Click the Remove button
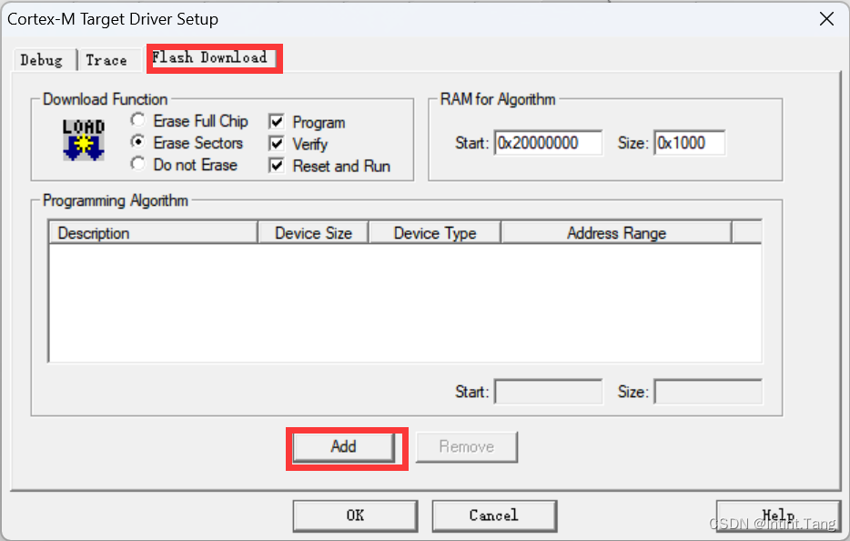Image resolution: width=850 pixels, height=541 pixels. (x=466, y=446)
